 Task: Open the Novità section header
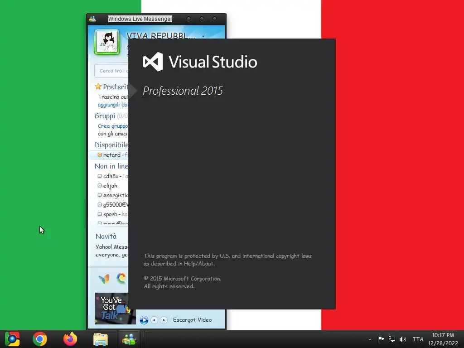pos(106,237)
